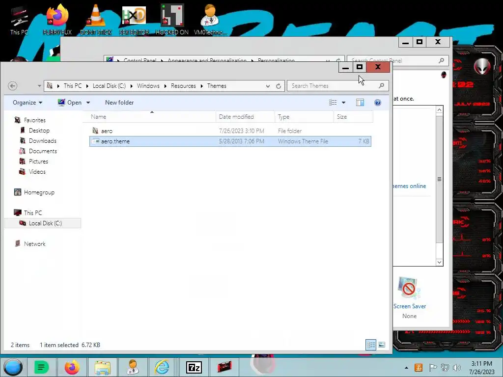Expand arrow after Resources in address bar

coord(202,86)
